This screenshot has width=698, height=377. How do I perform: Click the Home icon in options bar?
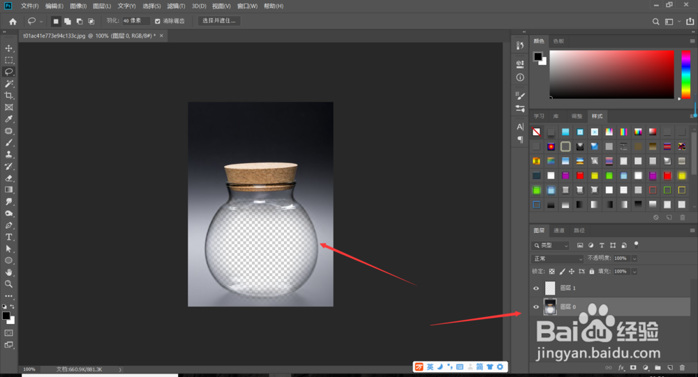(13, 21)
